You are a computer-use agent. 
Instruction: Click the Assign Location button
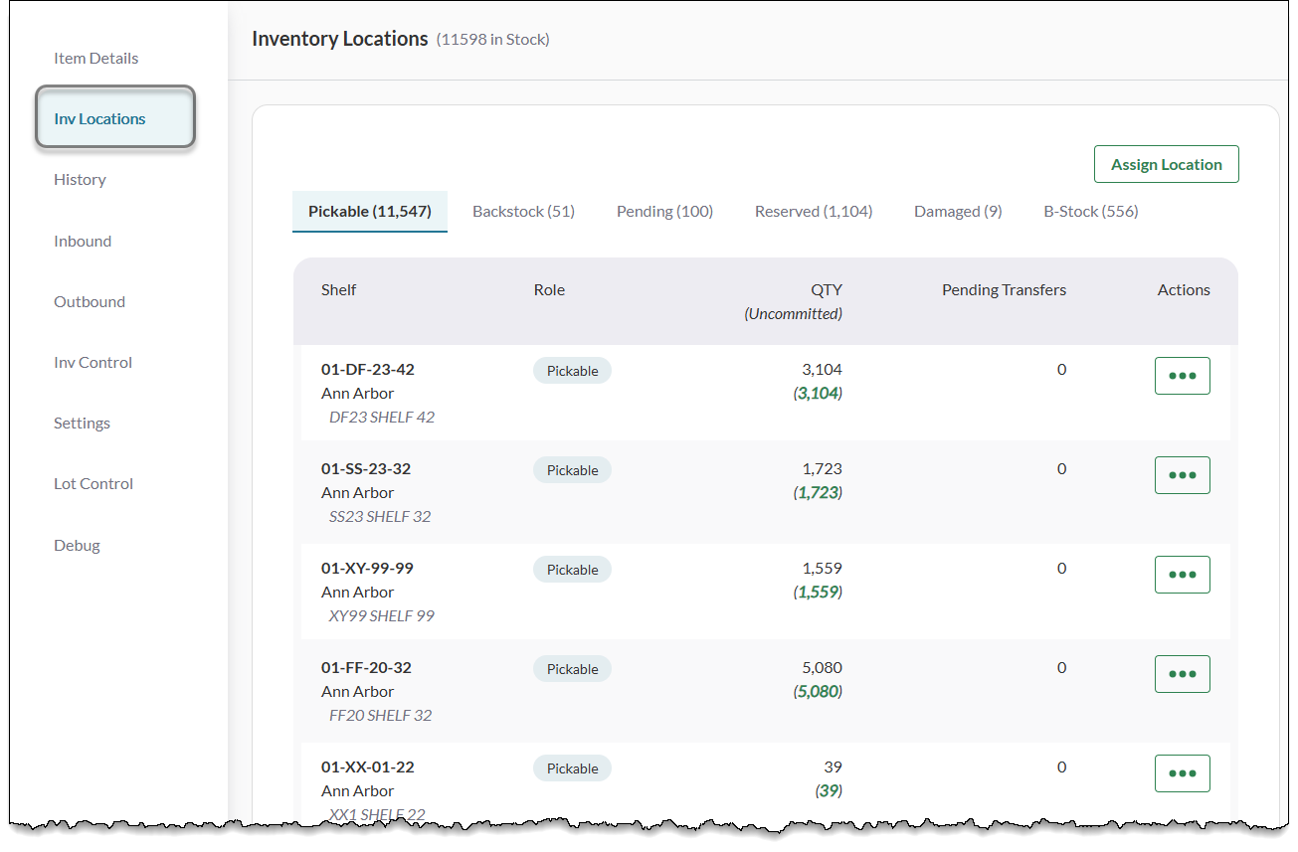(x=1166, y=165)
